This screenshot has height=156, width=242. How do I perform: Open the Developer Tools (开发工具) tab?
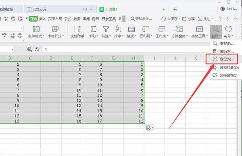108,19
